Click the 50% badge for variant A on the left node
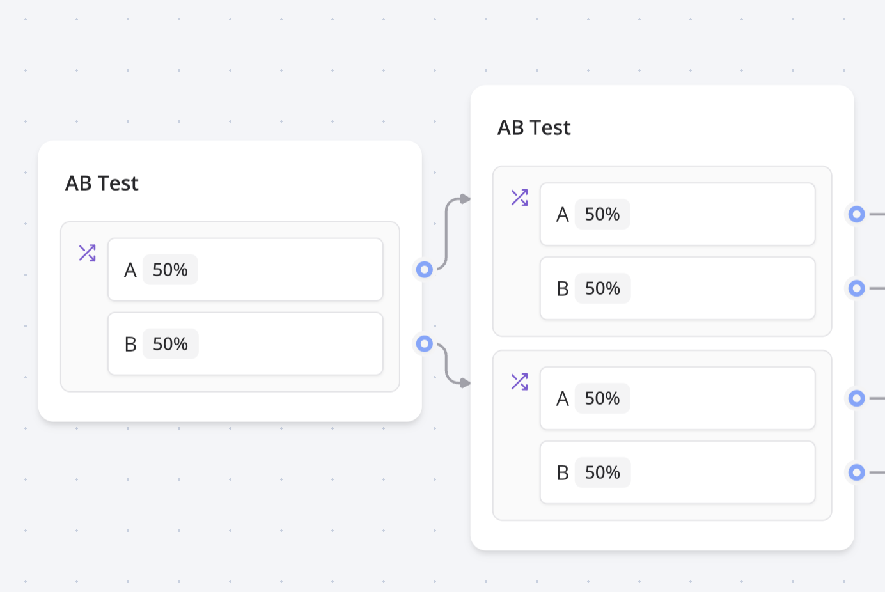Image resolution: width=885 pixels, height=592 pixels. (170, 270)
